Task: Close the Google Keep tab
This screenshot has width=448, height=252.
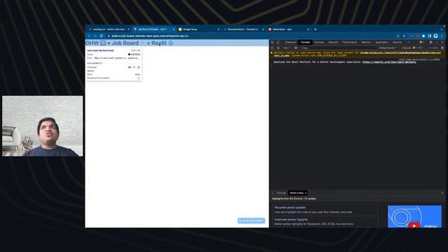Action: coord(218,29)
